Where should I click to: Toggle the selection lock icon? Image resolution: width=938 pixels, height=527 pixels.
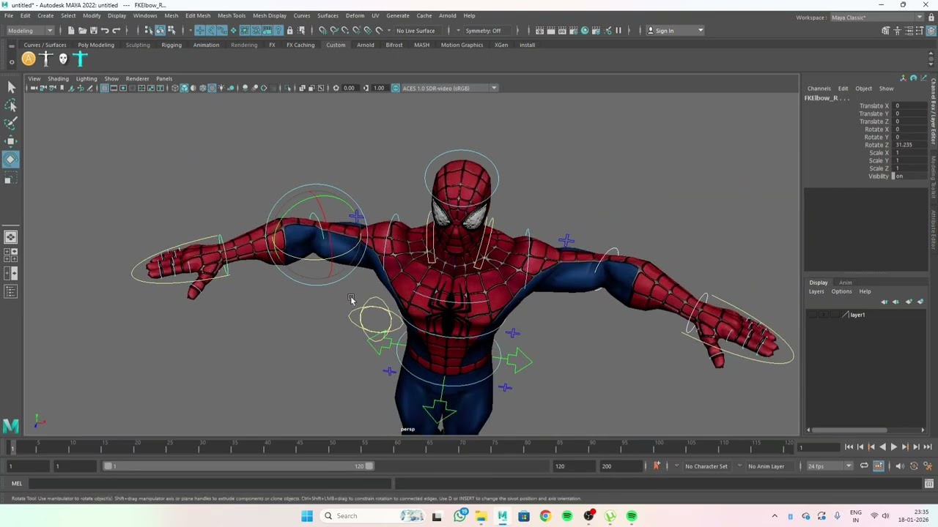pos(289,30)
